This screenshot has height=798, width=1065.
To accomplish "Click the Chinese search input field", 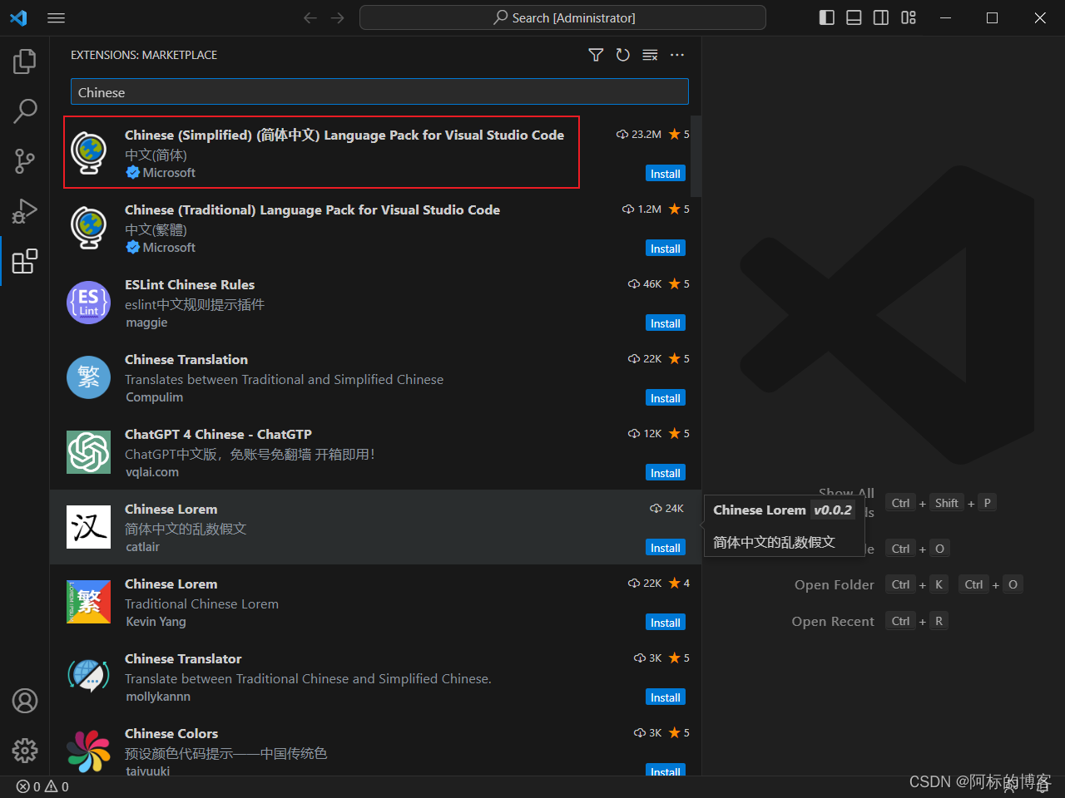I will pyautogui.click(x=379, y=91).
